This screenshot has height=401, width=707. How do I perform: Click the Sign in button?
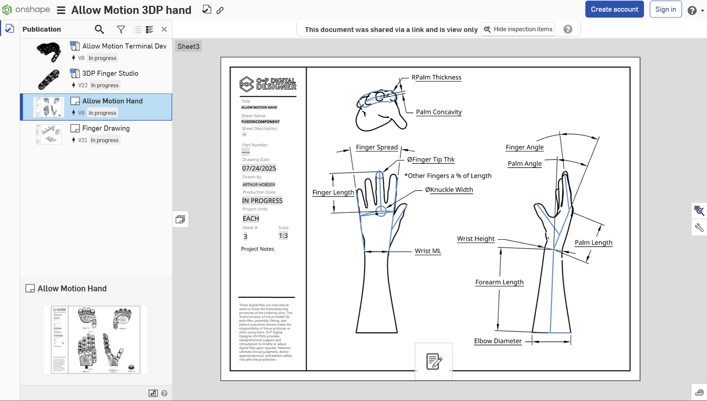665,9
